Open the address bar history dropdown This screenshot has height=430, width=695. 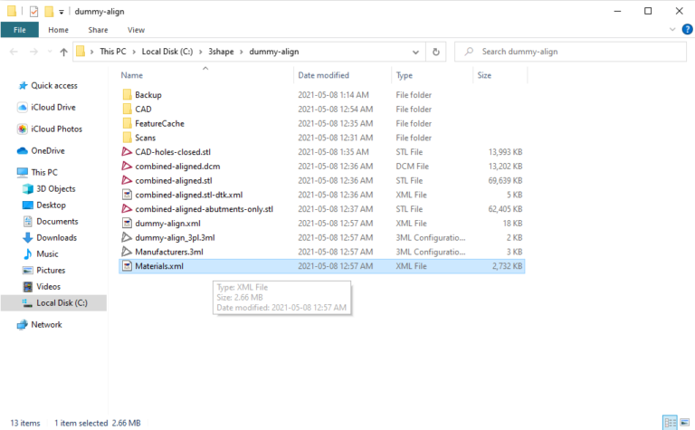coord(418,52)
